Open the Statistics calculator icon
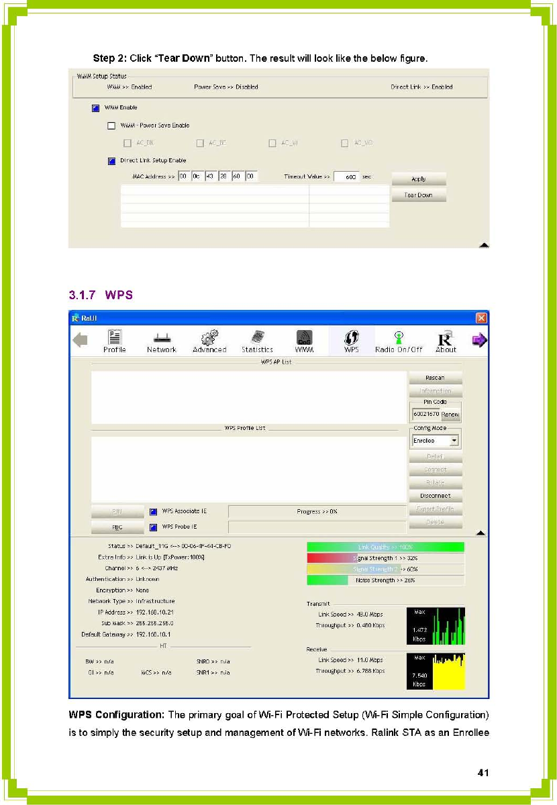 pos(257,341)
